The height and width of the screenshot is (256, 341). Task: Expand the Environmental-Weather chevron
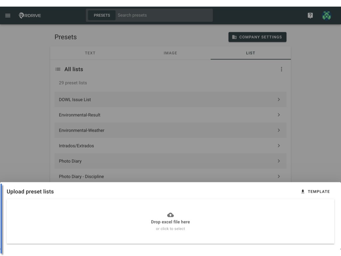(x=279, y=130)
